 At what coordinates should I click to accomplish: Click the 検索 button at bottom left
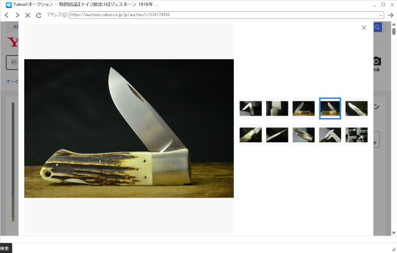[x=5, y=249]
